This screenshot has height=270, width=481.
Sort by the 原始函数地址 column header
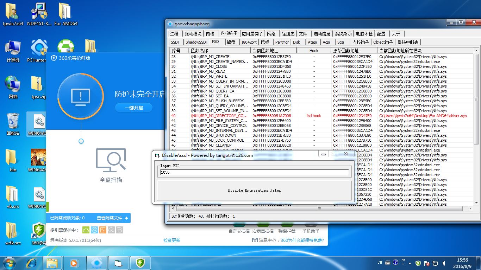click(x=354, y=51)
